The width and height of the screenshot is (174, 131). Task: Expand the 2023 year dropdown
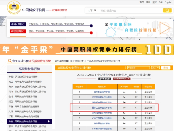[x=155, y=68]
